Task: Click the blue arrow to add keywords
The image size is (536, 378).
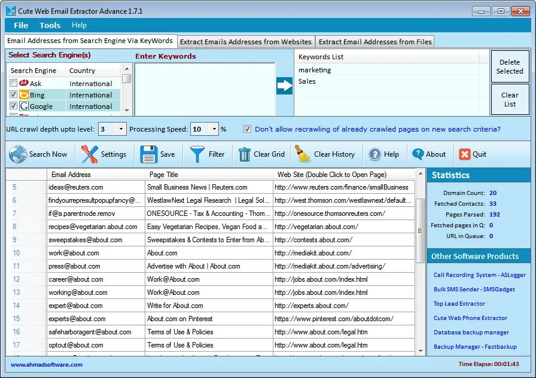Action: tap(284, 86)
